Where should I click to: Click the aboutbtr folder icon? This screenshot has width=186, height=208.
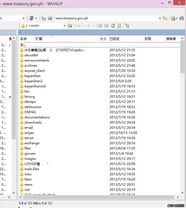point(22,55)
